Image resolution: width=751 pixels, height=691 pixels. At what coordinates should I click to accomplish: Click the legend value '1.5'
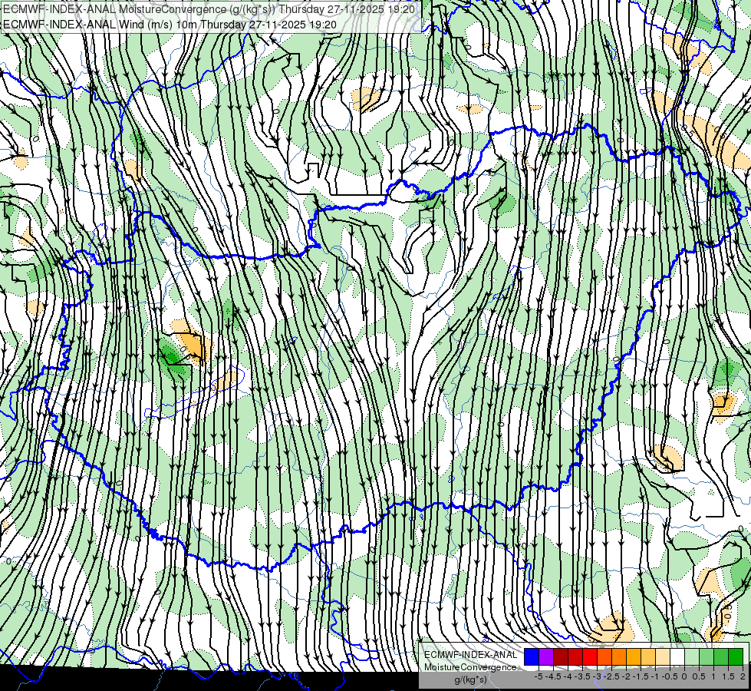[x=728, y=676]
